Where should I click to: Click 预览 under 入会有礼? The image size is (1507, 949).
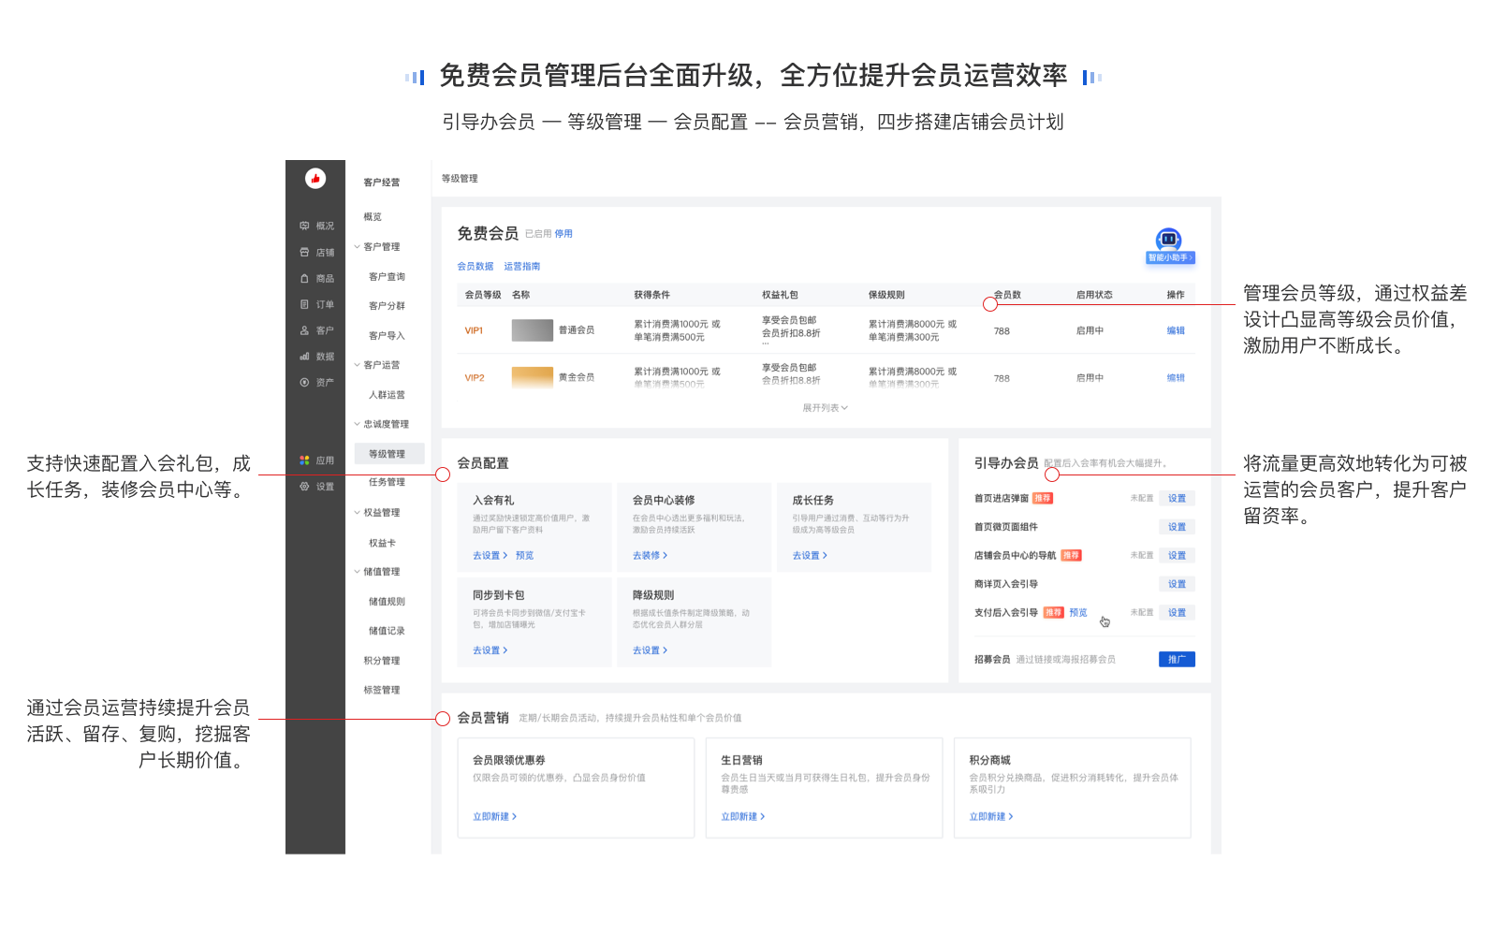point(525,556)
